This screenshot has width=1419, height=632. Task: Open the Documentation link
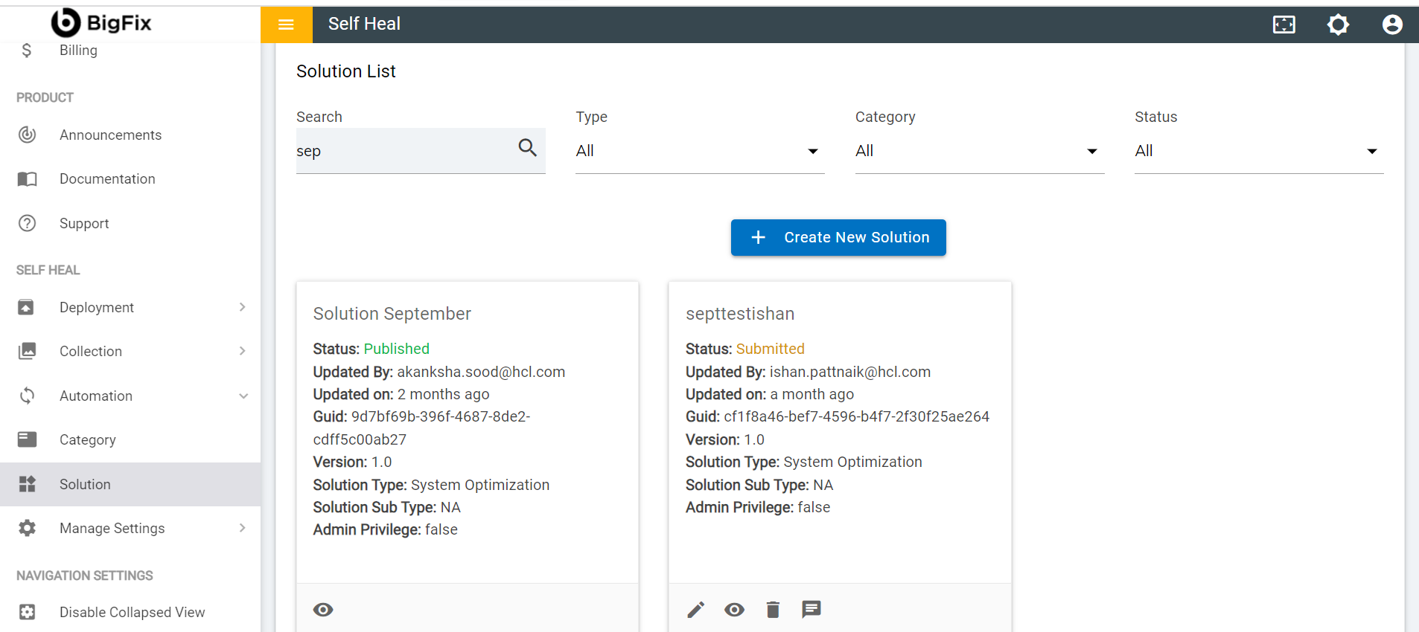pyautogui.click(x=107, y=178)
